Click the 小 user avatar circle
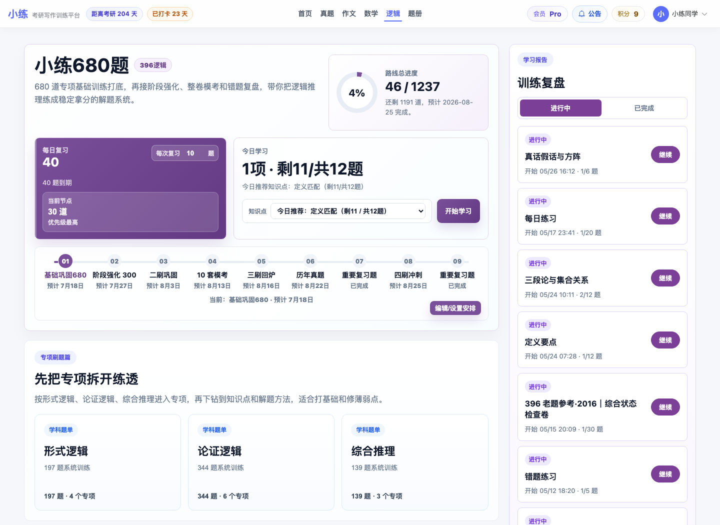 coord(660,14)
